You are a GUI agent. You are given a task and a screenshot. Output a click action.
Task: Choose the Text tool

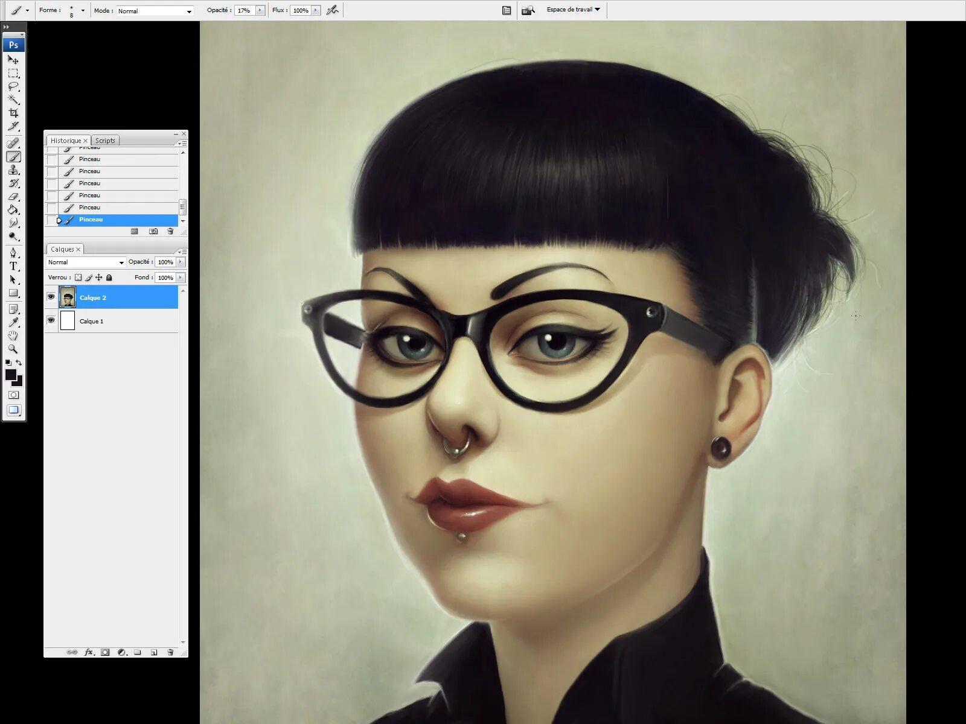click(13, 266)
